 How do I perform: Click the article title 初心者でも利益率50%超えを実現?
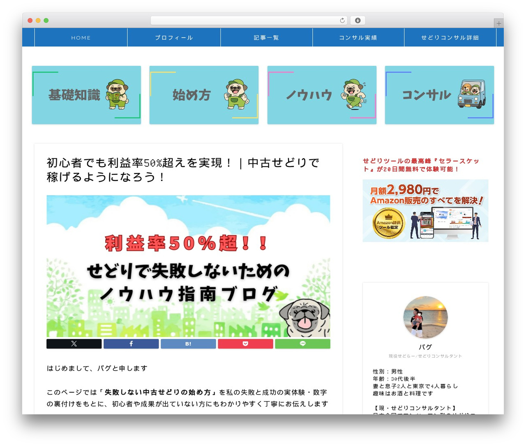(183, 170)
